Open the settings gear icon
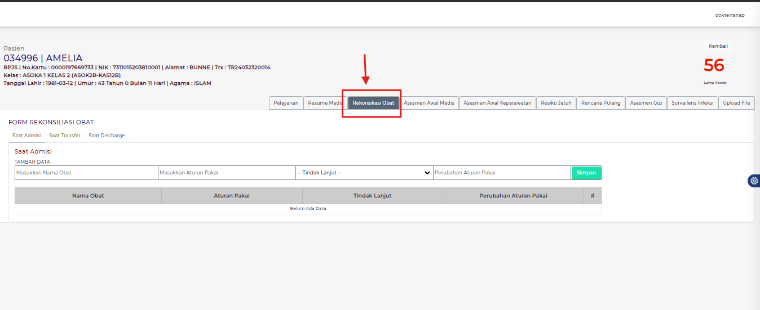760x310 pixels. pyautogui.click(x=754, y=181)
